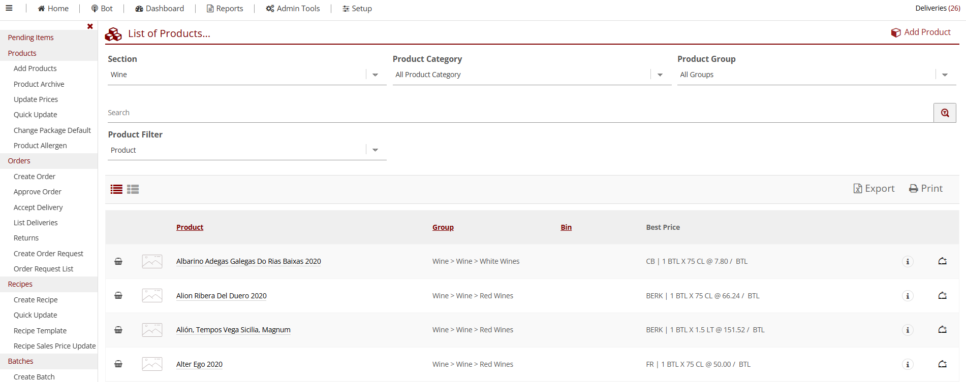The height and width of the screenshot is (382, 966).
Task: Open info icon for Alter Ego 2020
Action: coord(908,364)
